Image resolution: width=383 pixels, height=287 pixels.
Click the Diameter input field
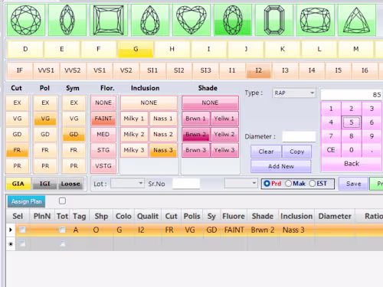point(299,136)
